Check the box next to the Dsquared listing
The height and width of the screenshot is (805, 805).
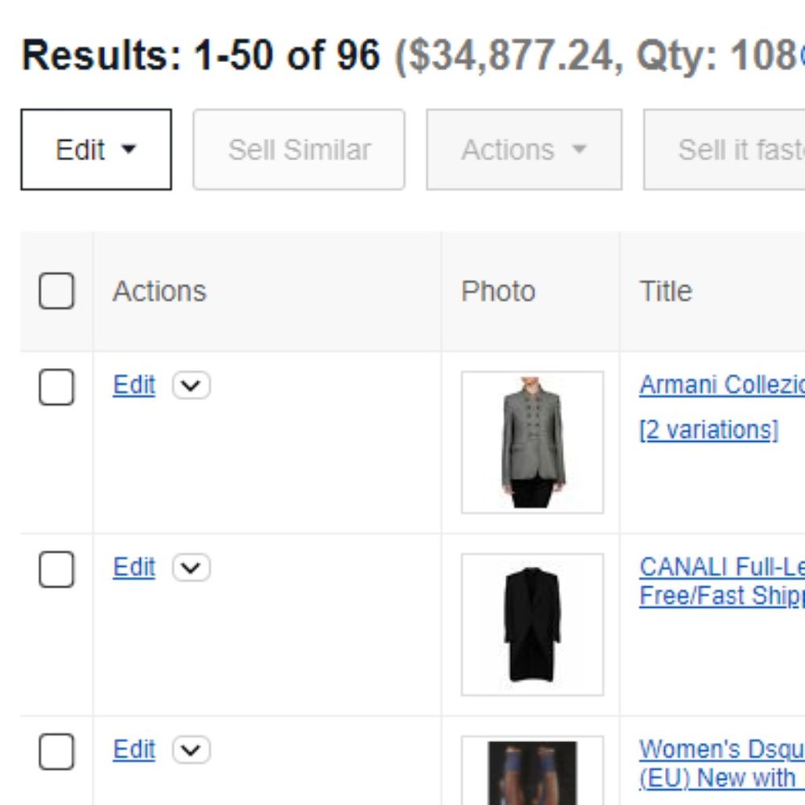[56, 752]
